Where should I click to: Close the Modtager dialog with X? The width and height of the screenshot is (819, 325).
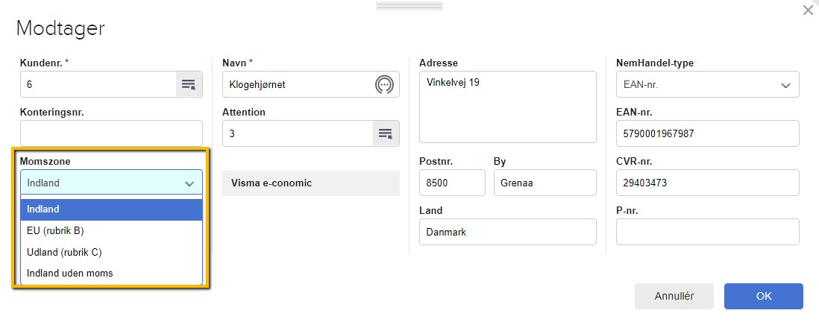807,10
